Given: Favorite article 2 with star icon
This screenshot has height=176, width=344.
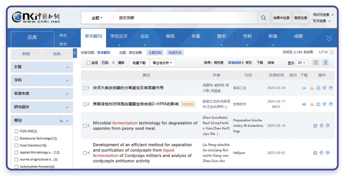Looking at the screenshot, I should 325,104.
